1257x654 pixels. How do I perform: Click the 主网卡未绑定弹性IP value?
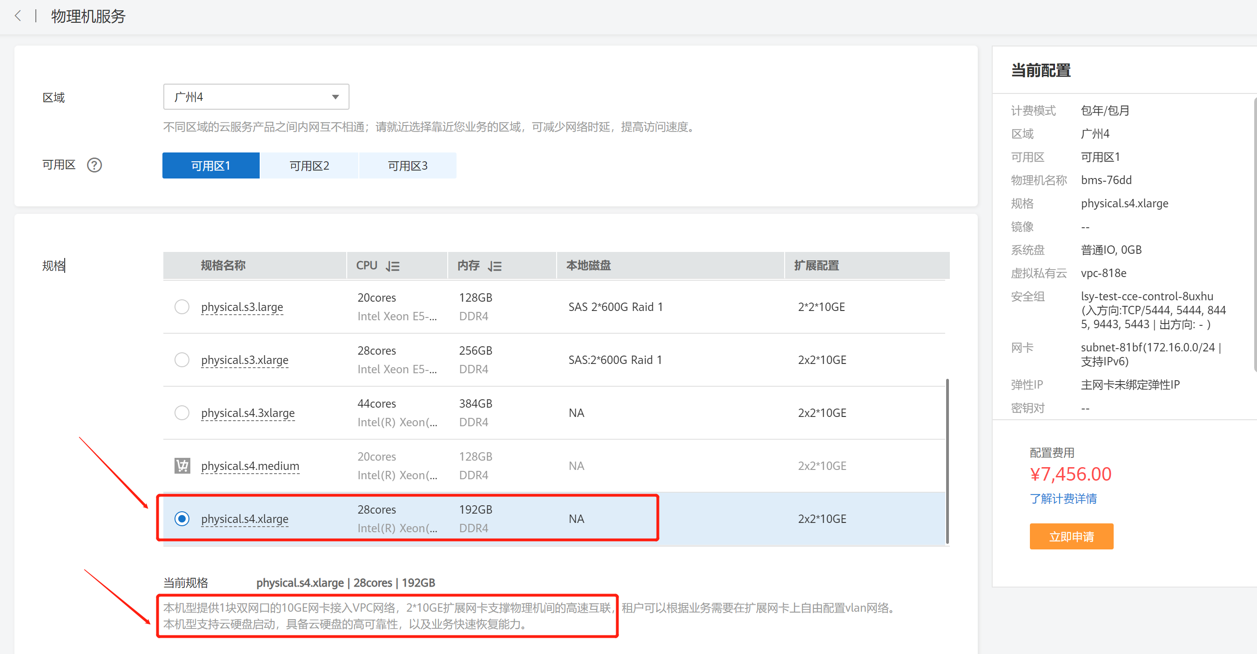[1130, 385]
